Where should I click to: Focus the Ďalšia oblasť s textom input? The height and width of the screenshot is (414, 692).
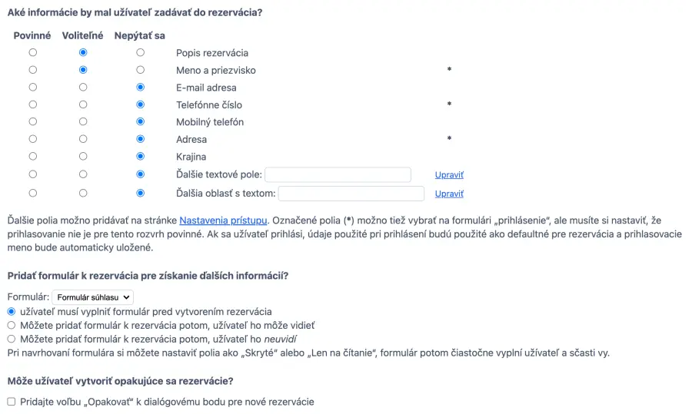(351, 194)
